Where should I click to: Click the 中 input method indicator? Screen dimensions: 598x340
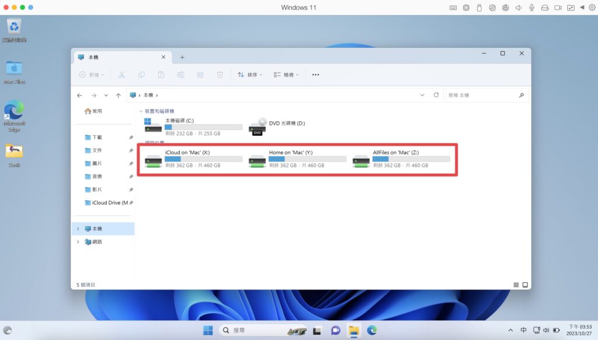pos(523,330)
